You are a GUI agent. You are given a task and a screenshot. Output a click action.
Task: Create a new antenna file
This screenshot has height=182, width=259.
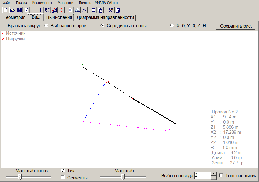coord(5,10)
